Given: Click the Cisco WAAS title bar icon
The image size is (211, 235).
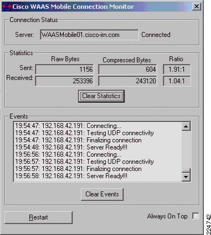Looking at the screenshot, I should pos(7,7).
